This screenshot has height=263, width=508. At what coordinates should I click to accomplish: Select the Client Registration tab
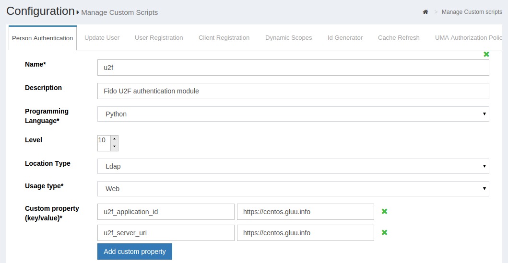(224, 38)
